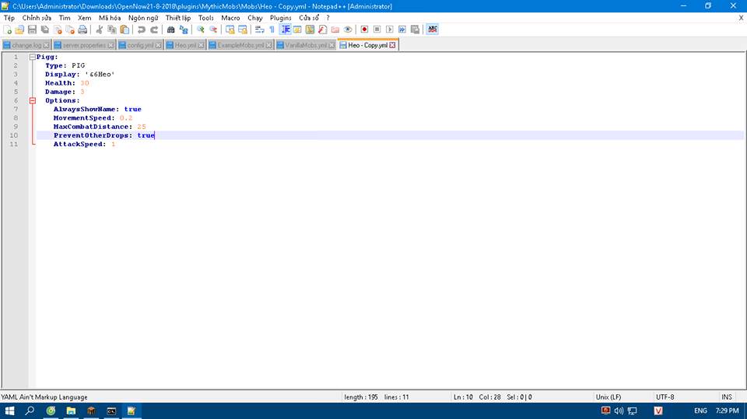
Task: Open the Windows Start menu
Action: tap(10, 410)
